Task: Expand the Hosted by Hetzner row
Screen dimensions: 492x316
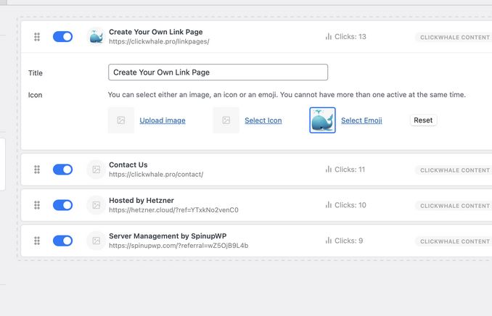Action: [x=256, y=205]
